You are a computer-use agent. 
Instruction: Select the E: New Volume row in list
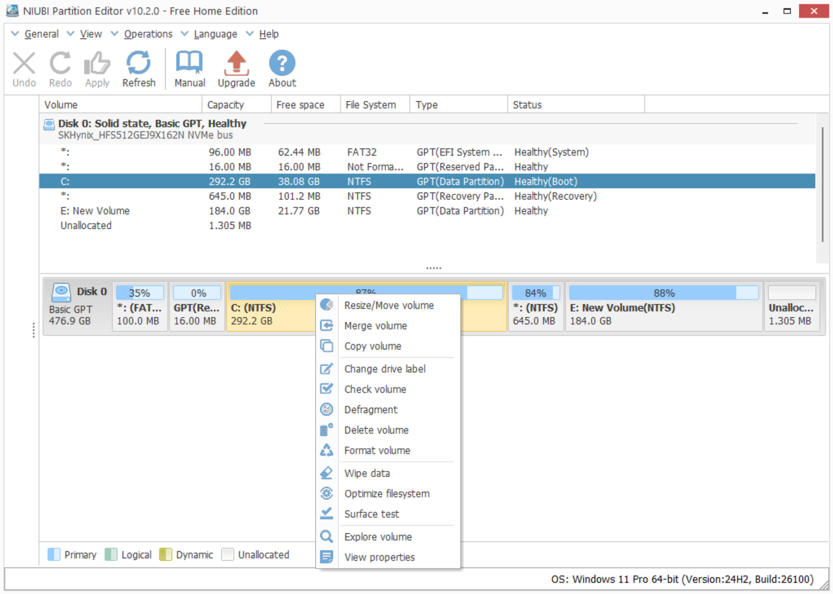point(427,211)
